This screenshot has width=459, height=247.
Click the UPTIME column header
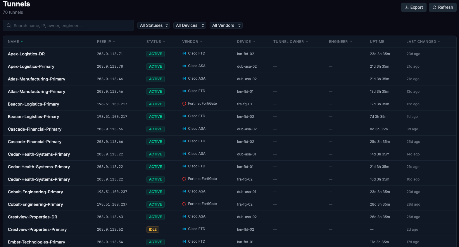pyautogui.click(x=377, y=42)
